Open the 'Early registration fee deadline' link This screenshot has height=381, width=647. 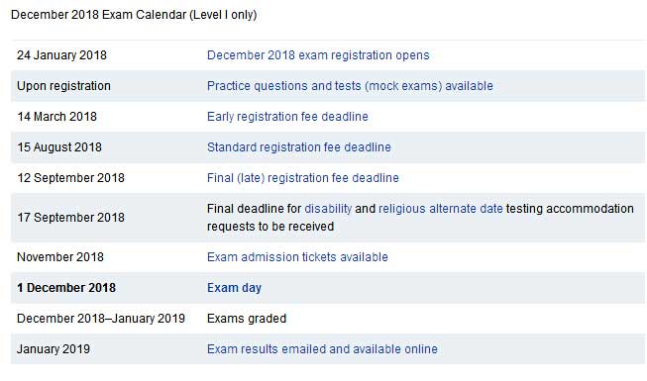[287, 117]
